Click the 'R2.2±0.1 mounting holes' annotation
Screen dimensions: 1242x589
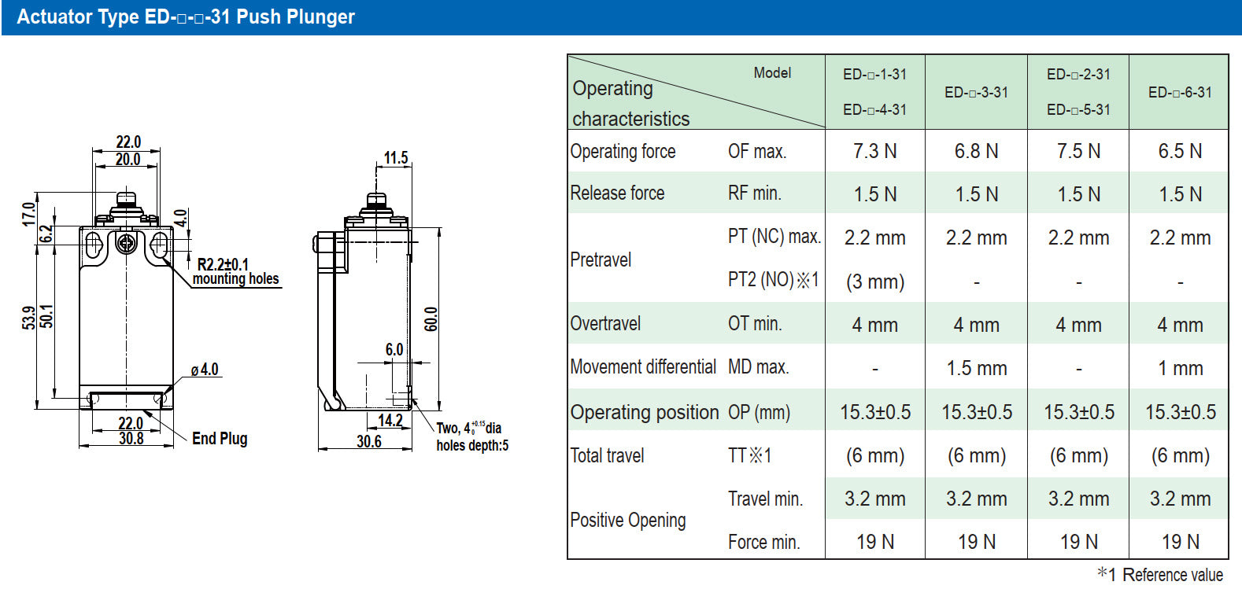point(235,272)
